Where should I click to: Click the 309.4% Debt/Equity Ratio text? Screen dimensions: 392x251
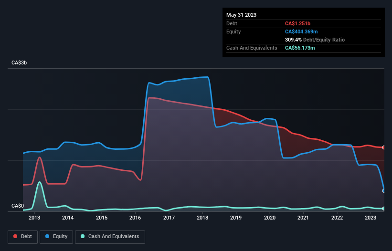tap(315, 40)
